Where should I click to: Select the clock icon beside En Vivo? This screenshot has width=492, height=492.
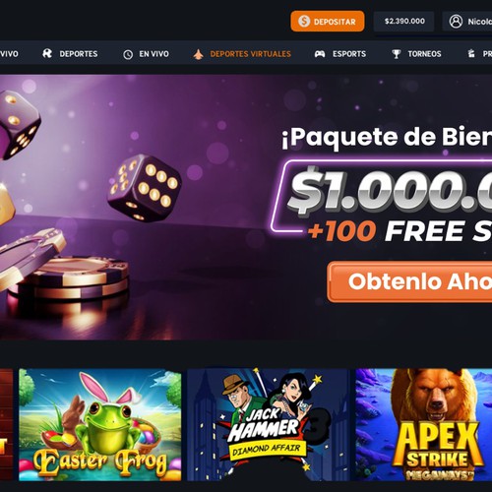(x=128, y=54)
